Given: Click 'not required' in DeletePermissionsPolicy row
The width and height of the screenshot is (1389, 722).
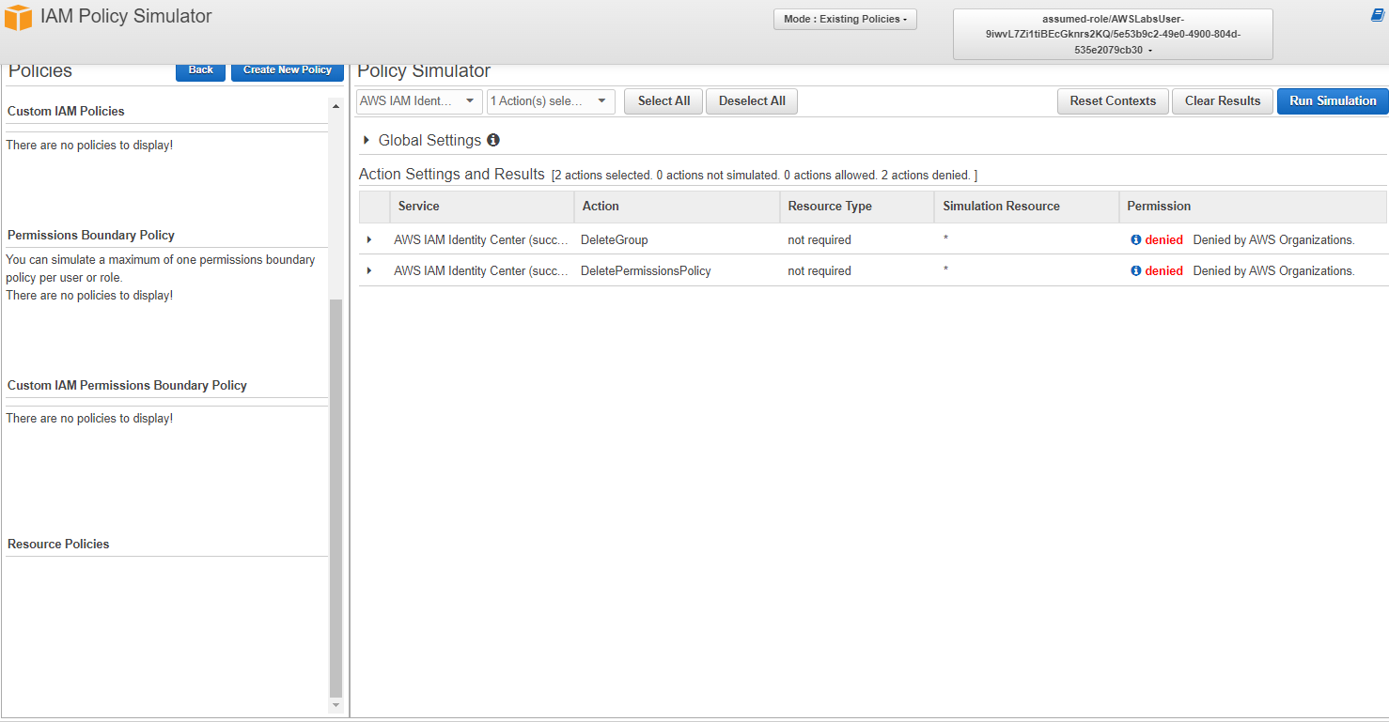Looking at the screenshot, I should pos(819,271).
